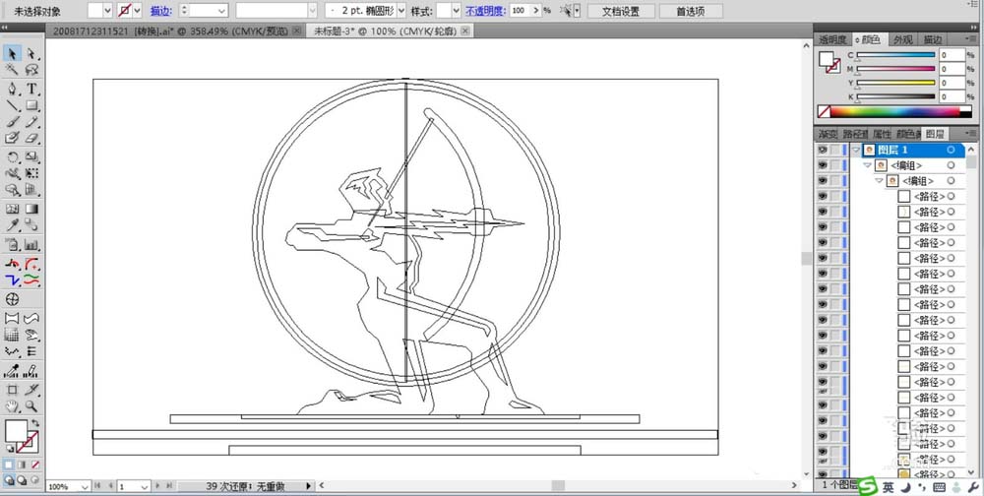Select the Free Transform tool
The height and width of the screenshot is (496, 984).
click(x=32, y=173)
